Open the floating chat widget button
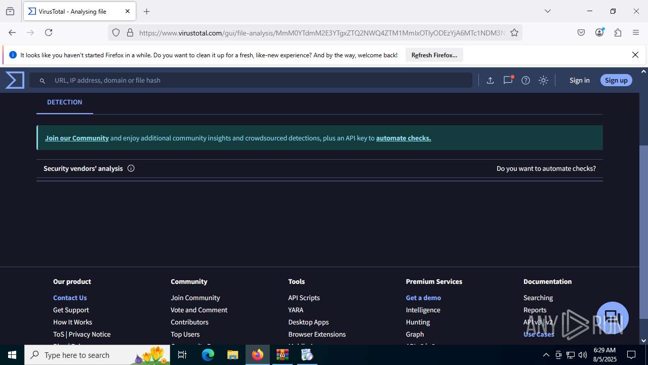The height and width of the screenshot is (365, 648). click(x=612, y=318)
